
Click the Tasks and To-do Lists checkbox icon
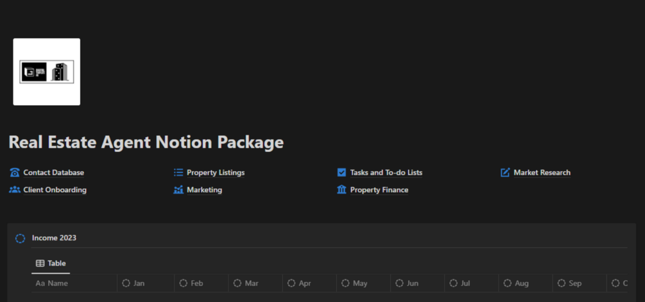click(341, 172)
